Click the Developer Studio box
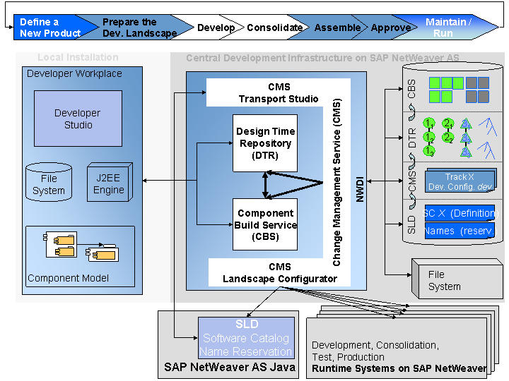 click(x=78, y=119)
